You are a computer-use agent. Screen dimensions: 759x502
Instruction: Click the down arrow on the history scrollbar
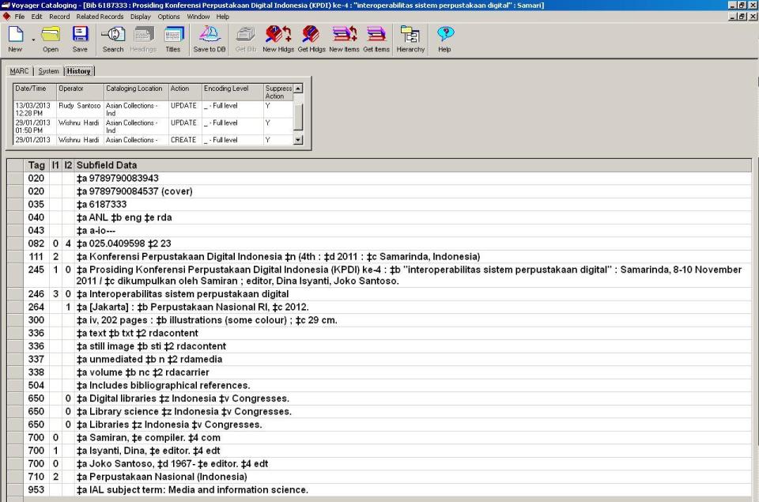300,141
